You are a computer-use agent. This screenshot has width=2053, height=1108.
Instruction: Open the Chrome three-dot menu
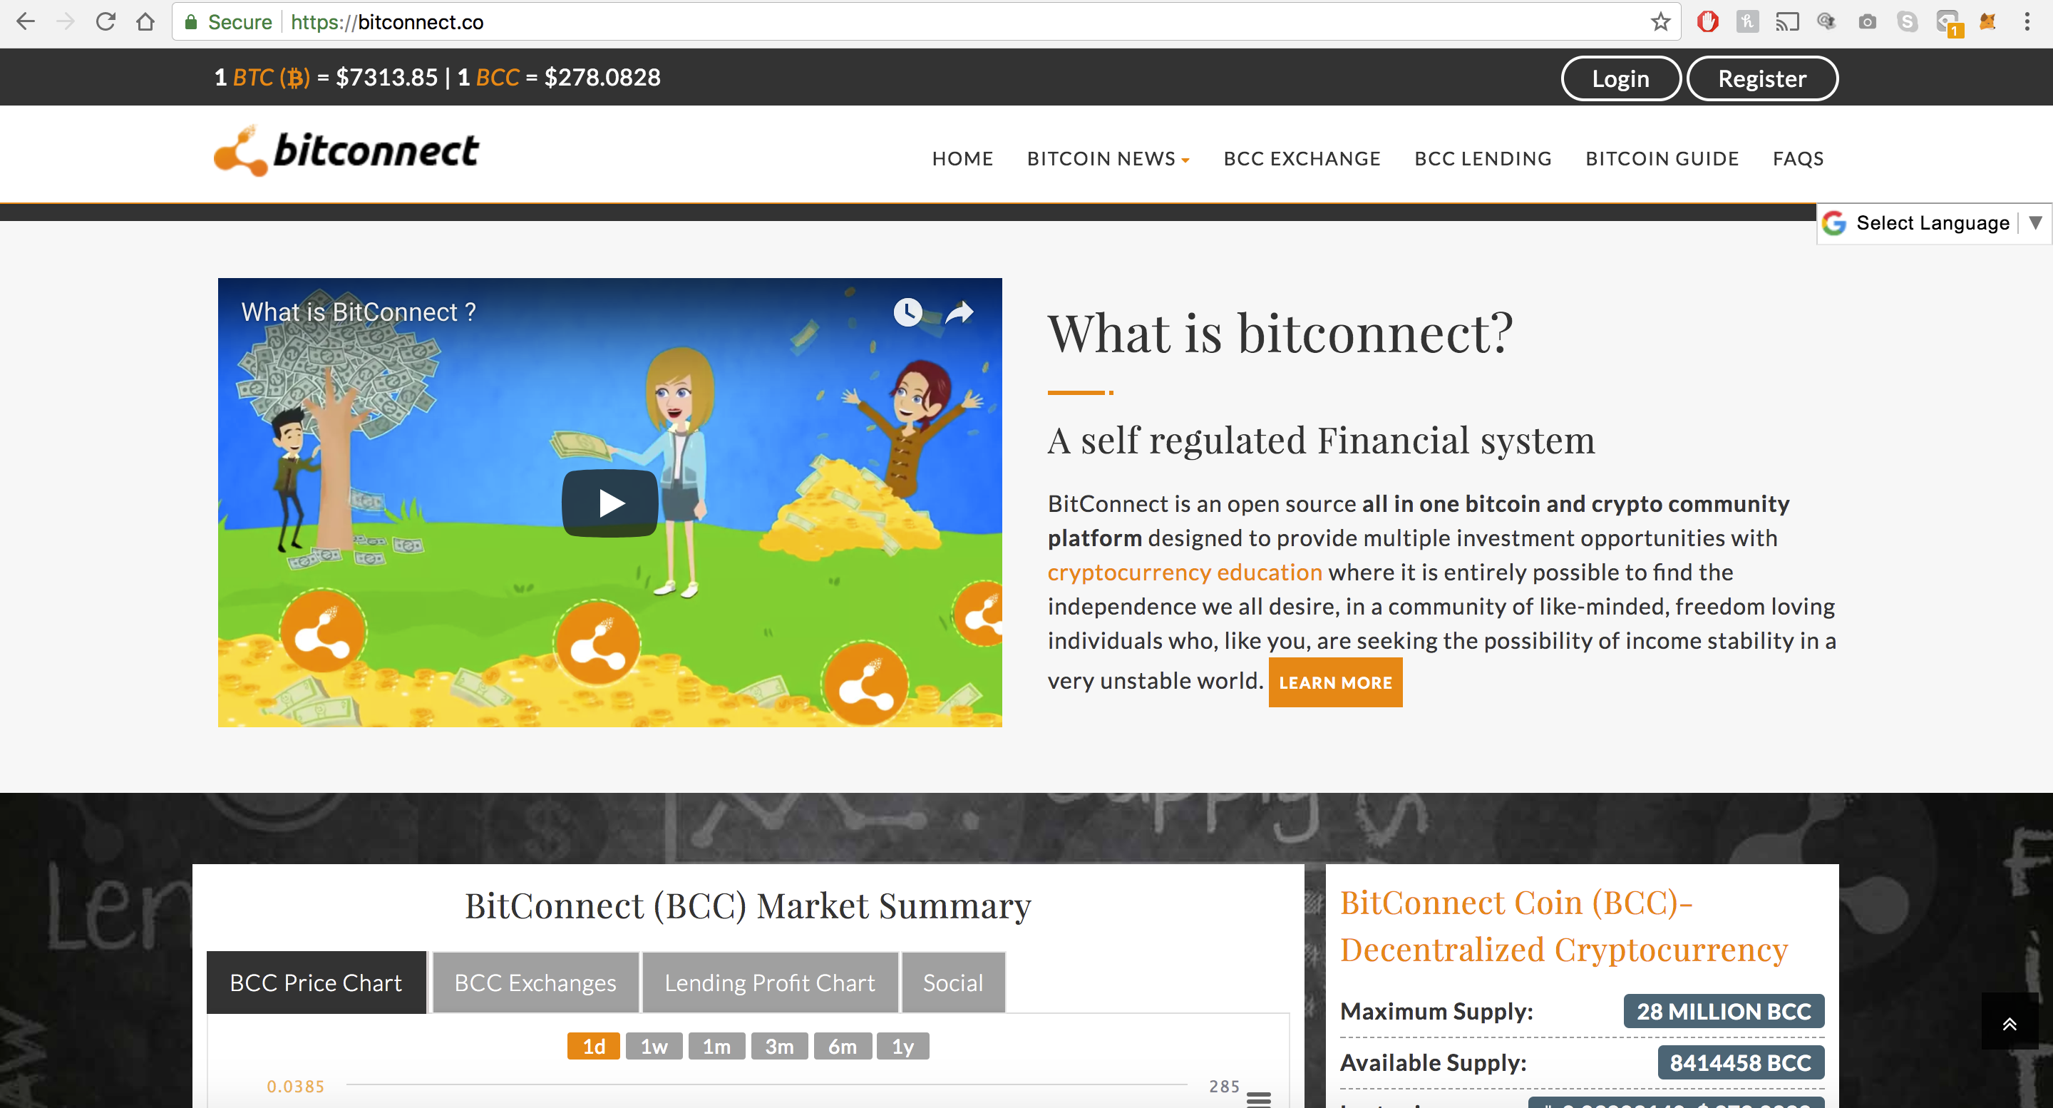[2027, 21]
